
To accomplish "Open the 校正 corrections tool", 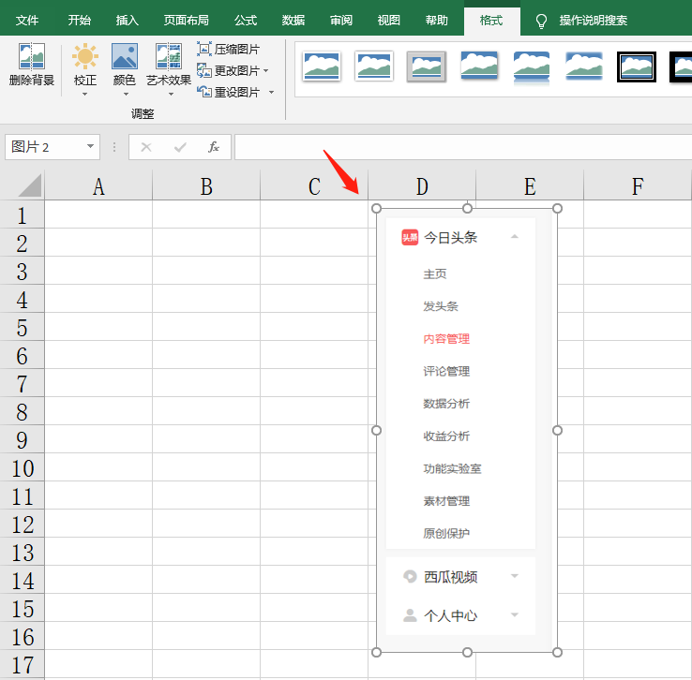I will pyautogui.click(x=84, y=64).
